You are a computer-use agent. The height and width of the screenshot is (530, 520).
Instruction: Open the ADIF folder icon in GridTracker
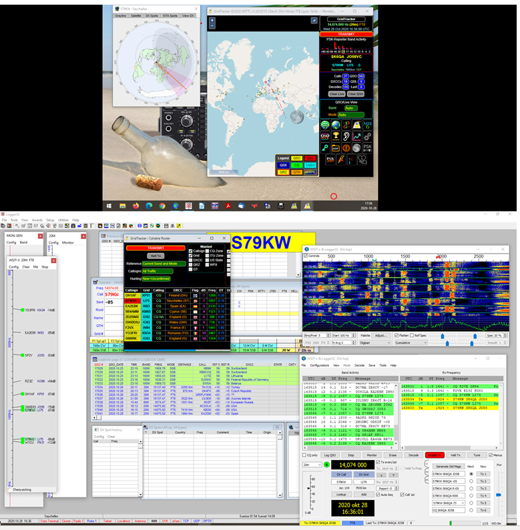[x=335, y=148]
